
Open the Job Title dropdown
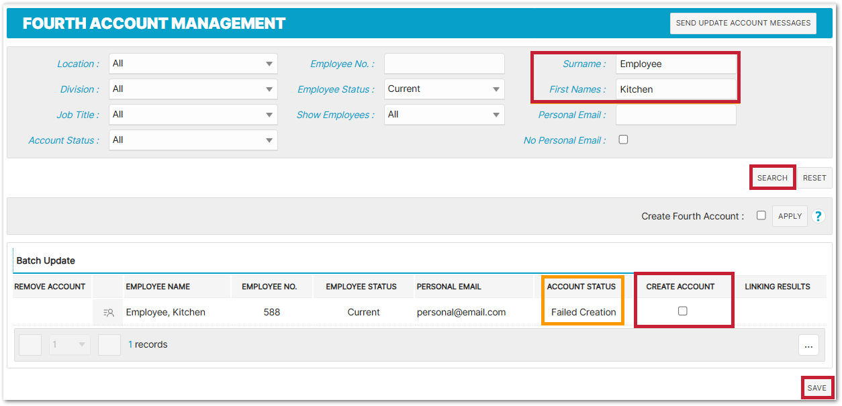pyautogui.click(x=193, y=115)
